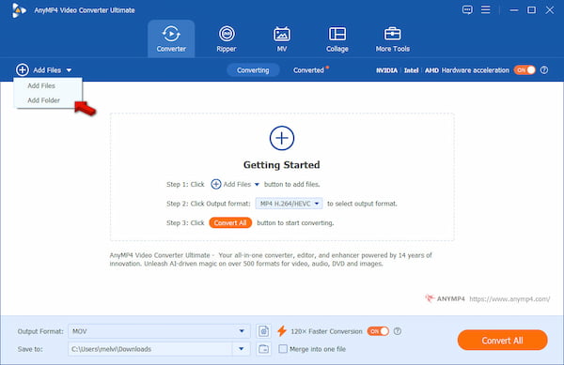Open faster conversion help icon
The height and width of the screenshot is (365, 564).
[x=397, y=331]
